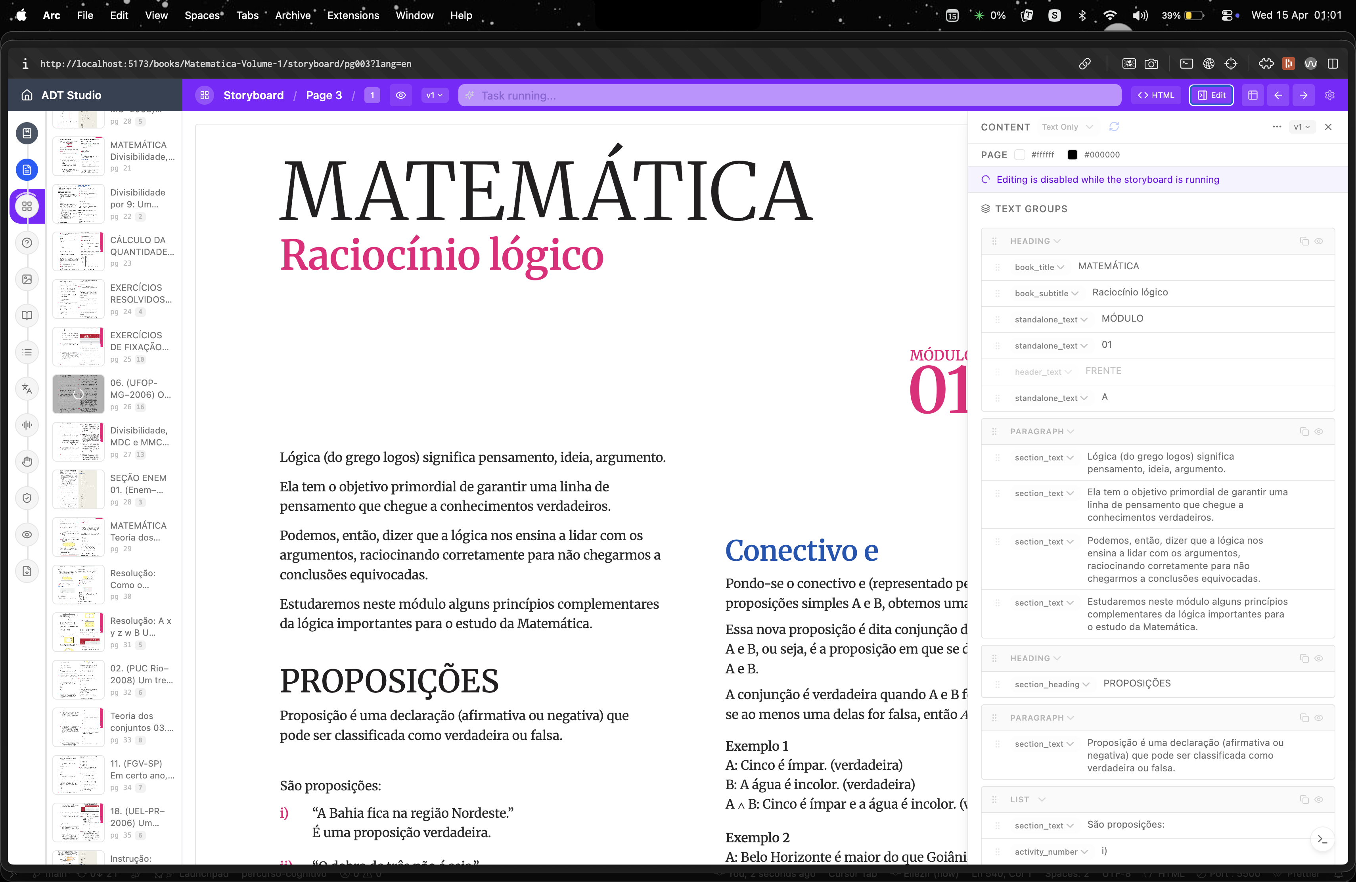Open the hand icon in left sidebar
Screen dimensions: 1356x882
[27, 462]
